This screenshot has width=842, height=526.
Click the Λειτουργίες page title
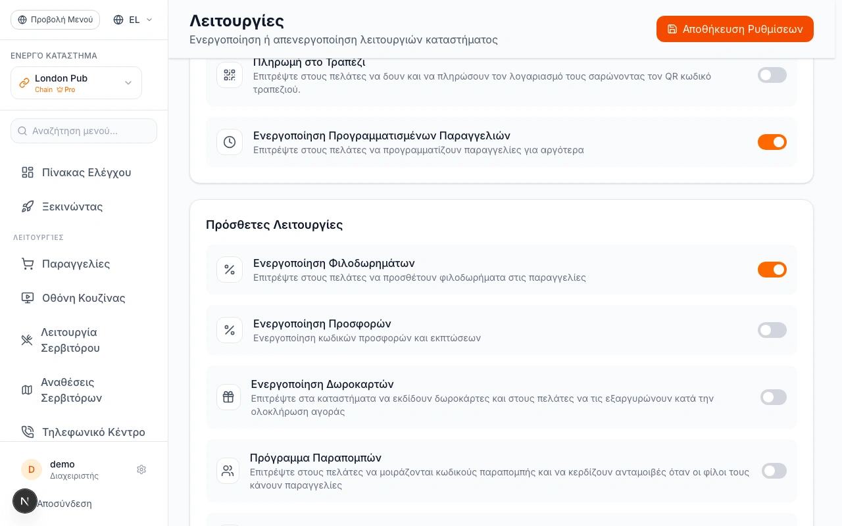tap(237, 20)
